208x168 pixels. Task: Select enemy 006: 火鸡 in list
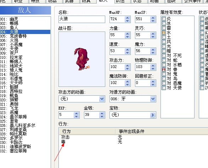click(x=25, y=40)
